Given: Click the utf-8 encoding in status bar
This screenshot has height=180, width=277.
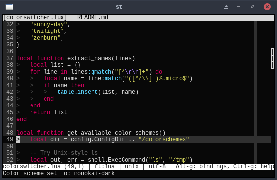Looking at the screenshot, I should (x=157, y=166).
